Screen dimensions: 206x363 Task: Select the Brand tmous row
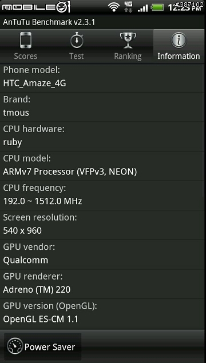(x=103, y=107)
